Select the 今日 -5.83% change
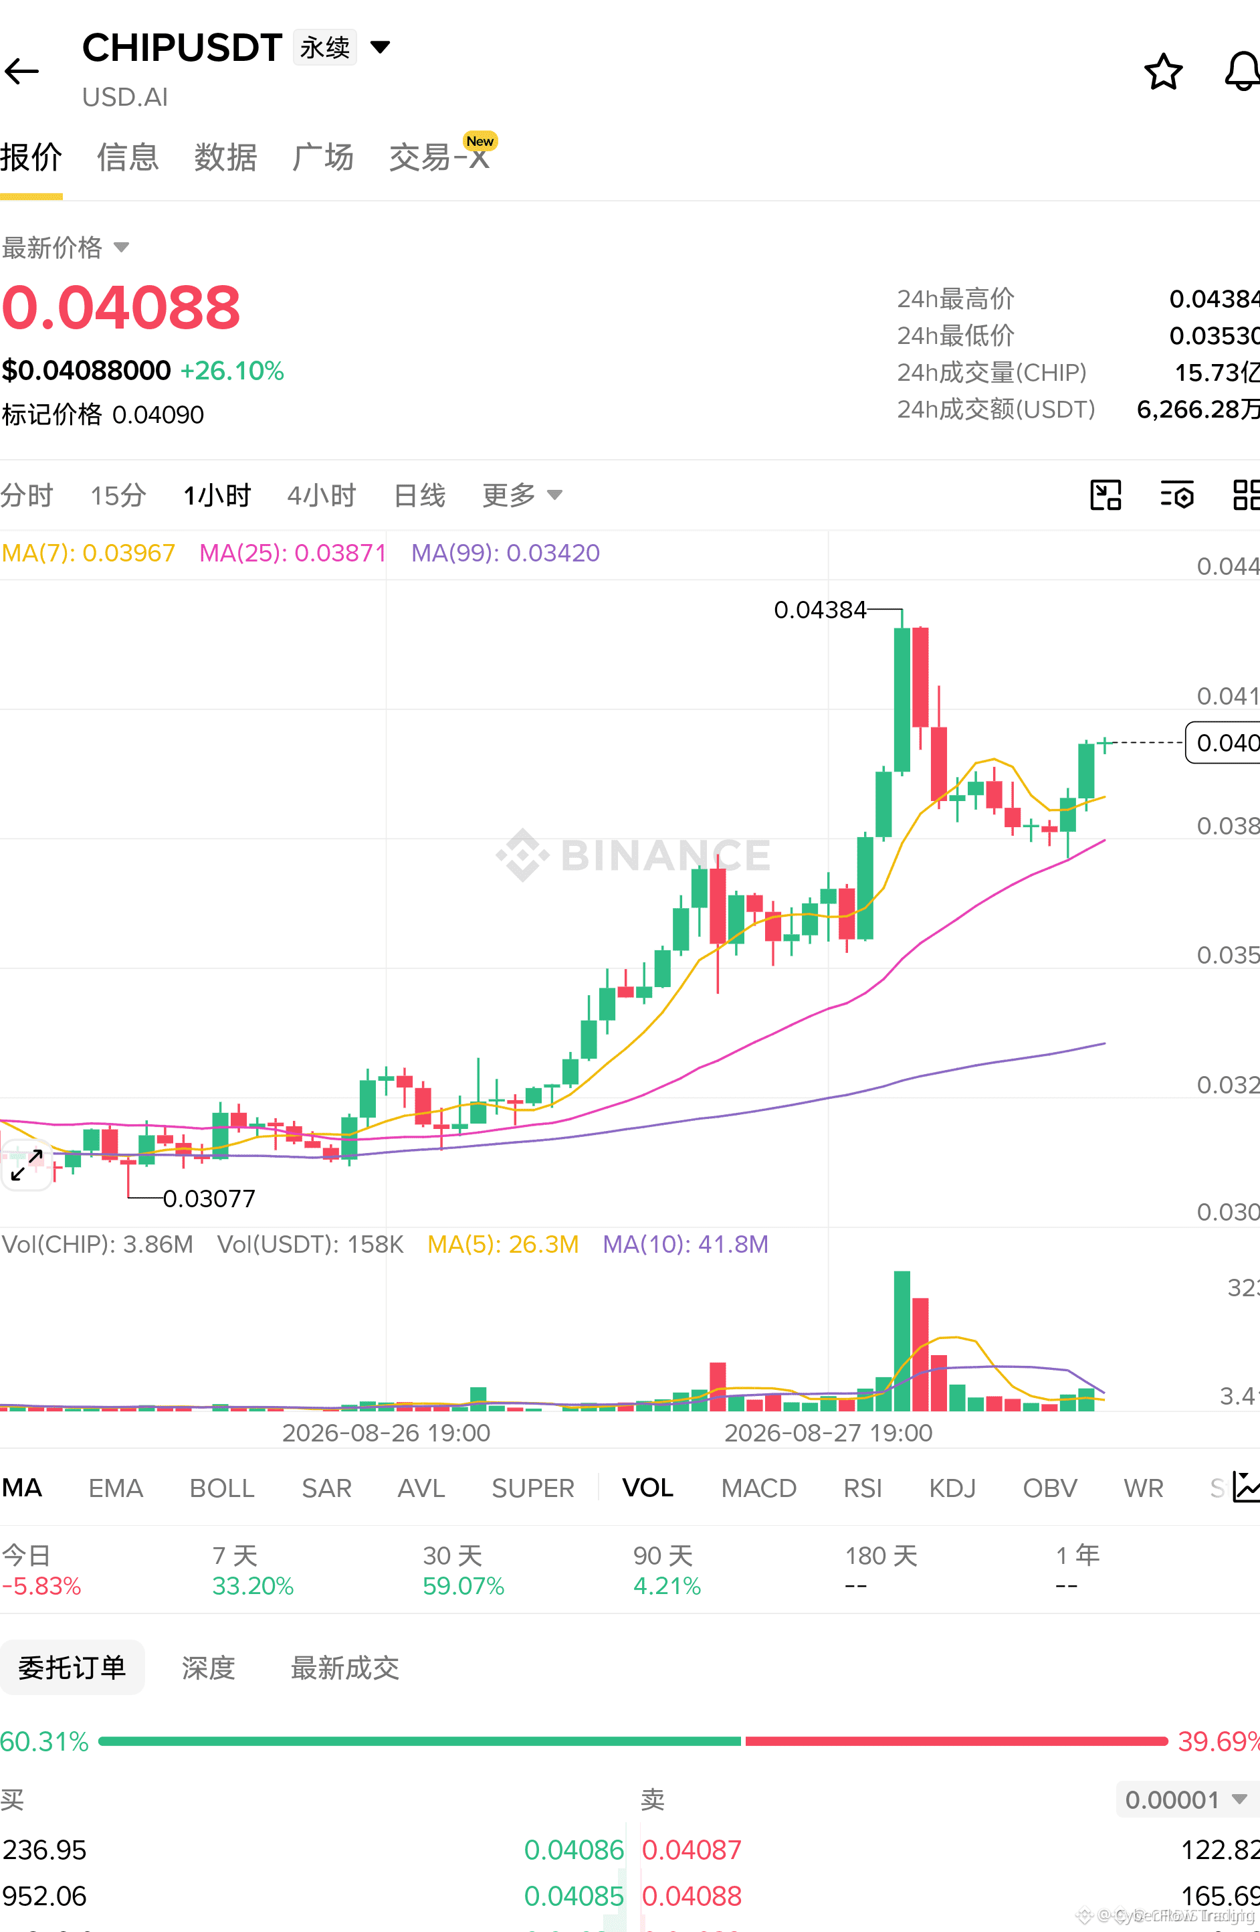This screenshot has height=1932, width=1260. (x=41, y=1570)
